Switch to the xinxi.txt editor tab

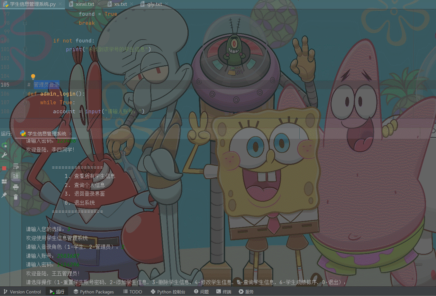[85, 4]
